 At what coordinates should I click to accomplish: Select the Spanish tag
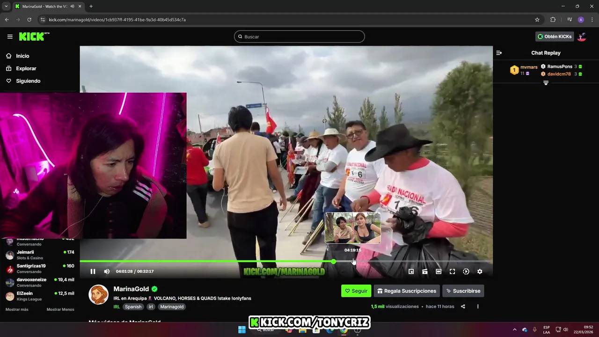click(x=133, y=307)
